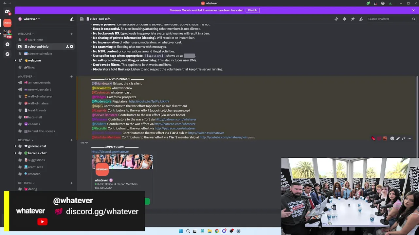Open the youtu.be Moderators link
Viewport: 419px width, 235px height.
[149, 102]
